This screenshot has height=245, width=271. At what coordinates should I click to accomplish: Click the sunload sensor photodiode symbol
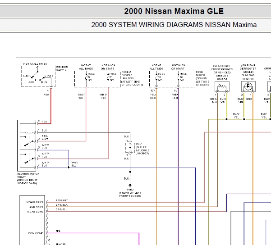coord(248,86)
